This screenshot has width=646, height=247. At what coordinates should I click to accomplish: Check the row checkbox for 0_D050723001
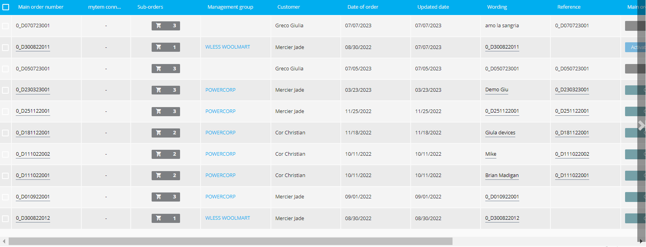(6, 68)
